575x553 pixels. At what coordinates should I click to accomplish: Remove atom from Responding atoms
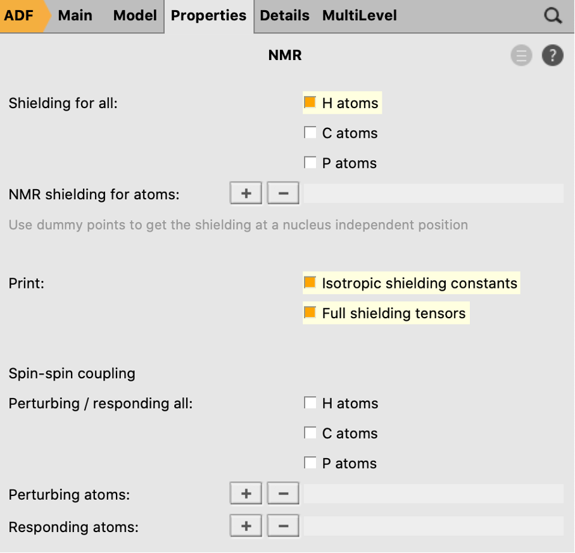coord(283,525)
